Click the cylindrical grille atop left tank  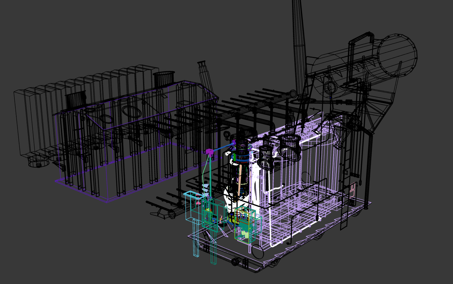(x=164, y=78)
